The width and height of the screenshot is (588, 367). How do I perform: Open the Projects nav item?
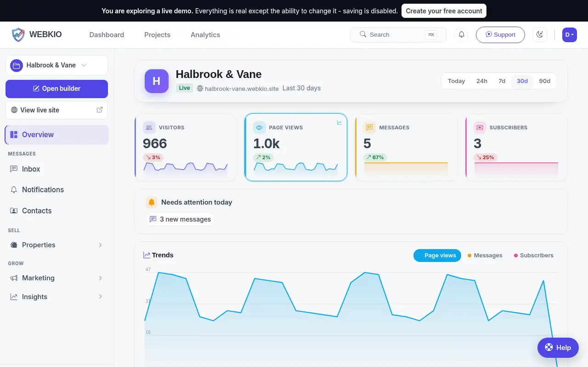tap(157, 35)
